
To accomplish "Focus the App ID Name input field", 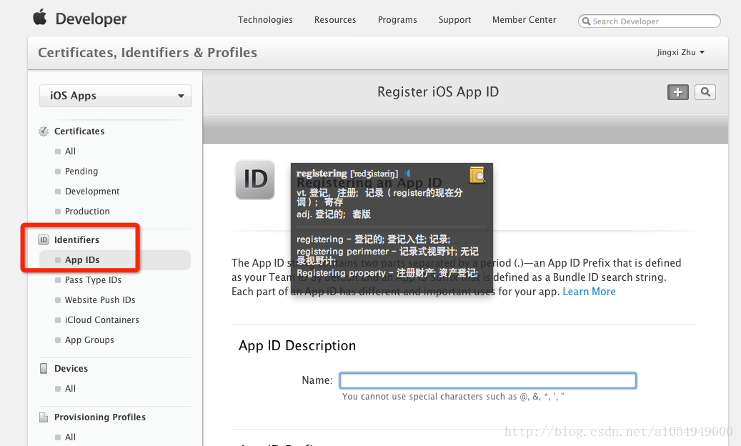I will [488, 381].
